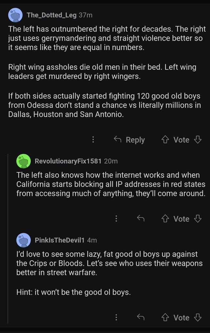Downvote PinkIsTheDevil1's comment
Image resolution: width=210 pixels, height=333 pixels.
pos(197,317)
